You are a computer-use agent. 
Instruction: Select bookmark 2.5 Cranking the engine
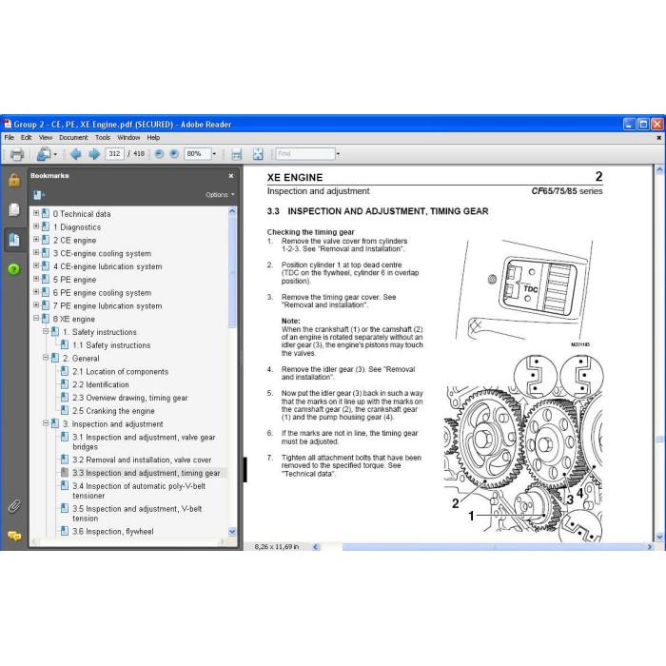[113, 411]
